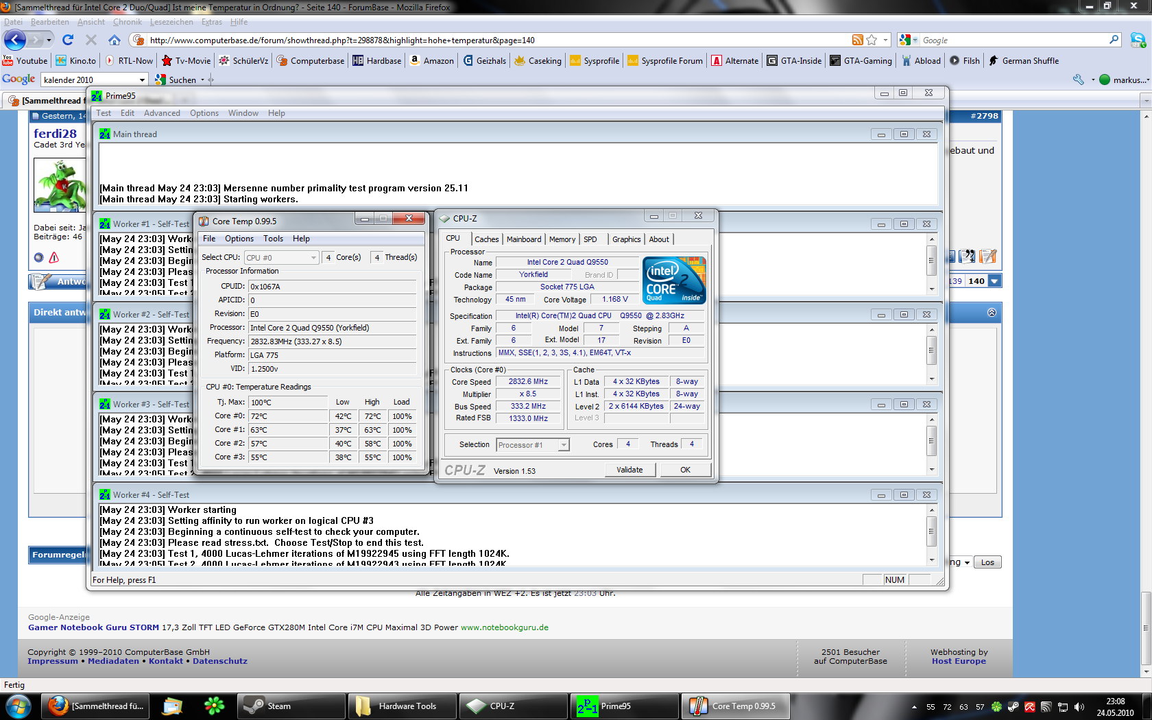
Task: Subscribe via RSS feed icon in address bar
Action: tap(858, 40)
